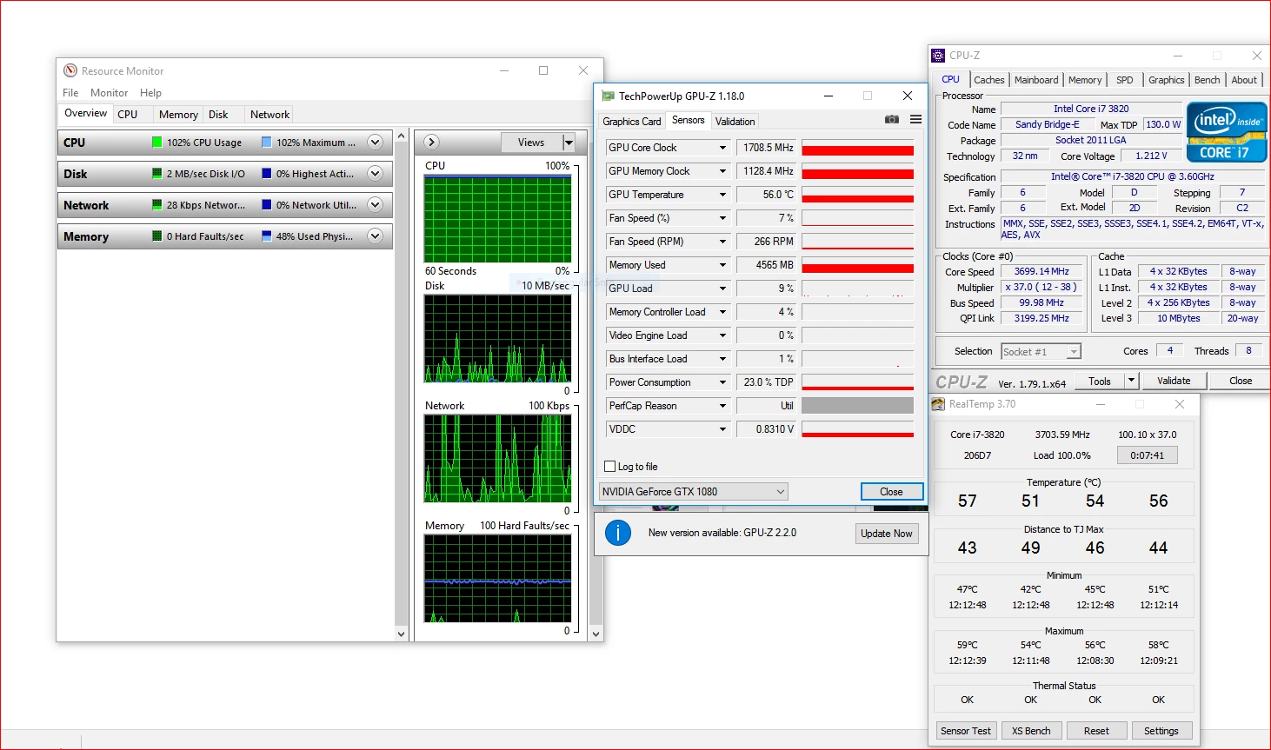Expand the Network section chevron
1271x750 pixels.
(375, 205)
